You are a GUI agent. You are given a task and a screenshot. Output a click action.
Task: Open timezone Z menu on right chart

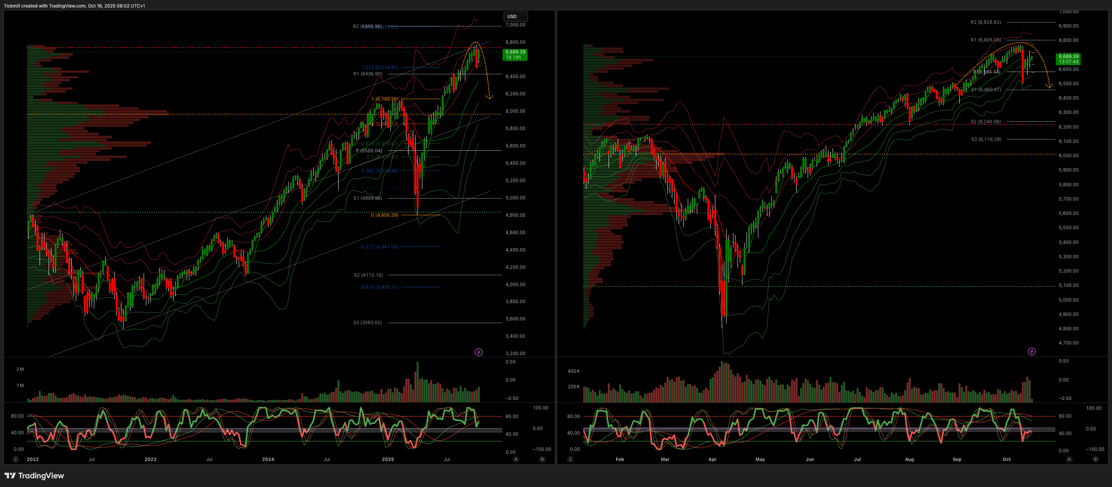[x=570, y=459]
